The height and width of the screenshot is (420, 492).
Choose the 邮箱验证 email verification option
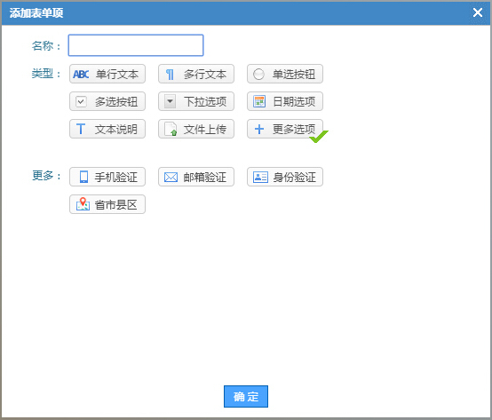point(196,177)
